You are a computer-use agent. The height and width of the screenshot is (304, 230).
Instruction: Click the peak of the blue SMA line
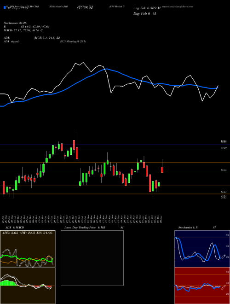(106, 69)
